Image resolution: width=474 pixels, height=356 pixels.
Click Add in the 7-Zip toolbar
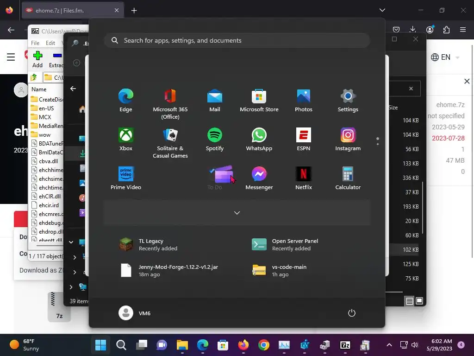(x=37, y=59)
